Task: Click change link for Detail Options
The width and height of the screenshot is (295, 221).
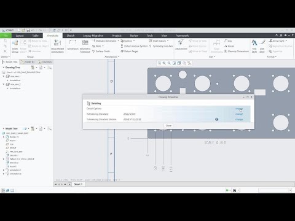Action: (239, 109)
